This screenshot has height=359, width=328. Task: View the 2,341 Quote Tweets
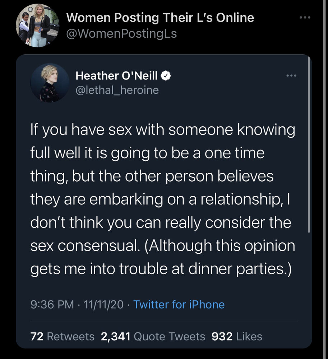click(x=153, y=337)
